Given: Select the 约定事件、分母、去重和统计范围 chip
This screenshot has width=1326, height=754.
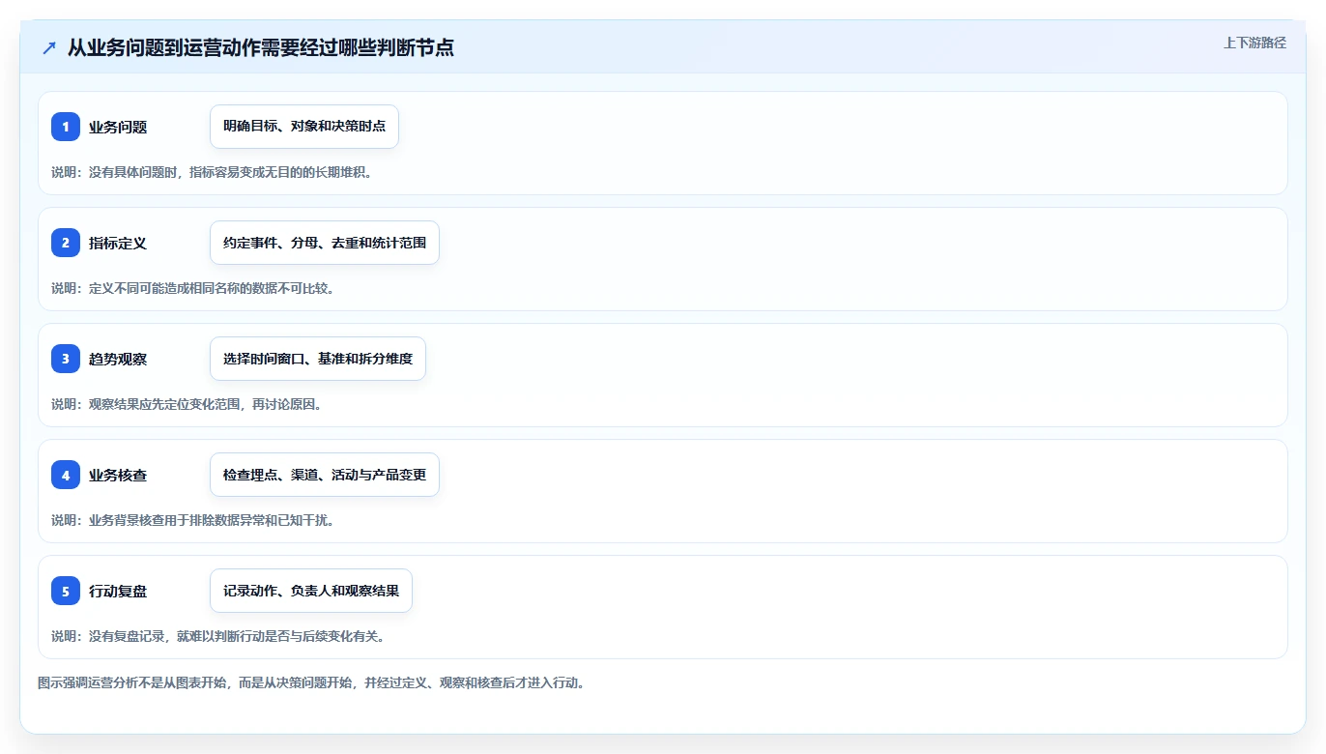Looking at the screenshot, I should pos(325,243).
